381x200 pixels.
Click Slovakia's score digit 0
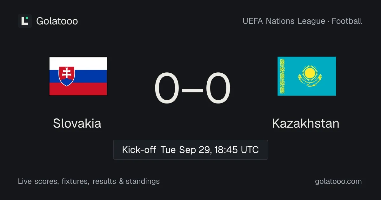pyautogui.click(x=167, y=89)
